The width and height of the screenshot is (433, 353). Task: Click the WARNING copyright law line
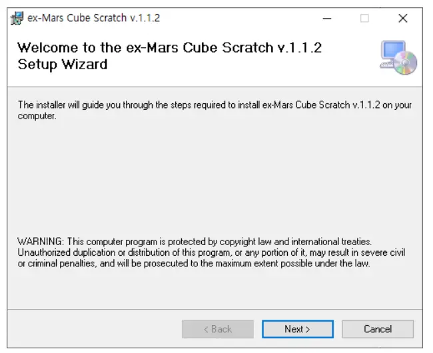tap(195, 241)
